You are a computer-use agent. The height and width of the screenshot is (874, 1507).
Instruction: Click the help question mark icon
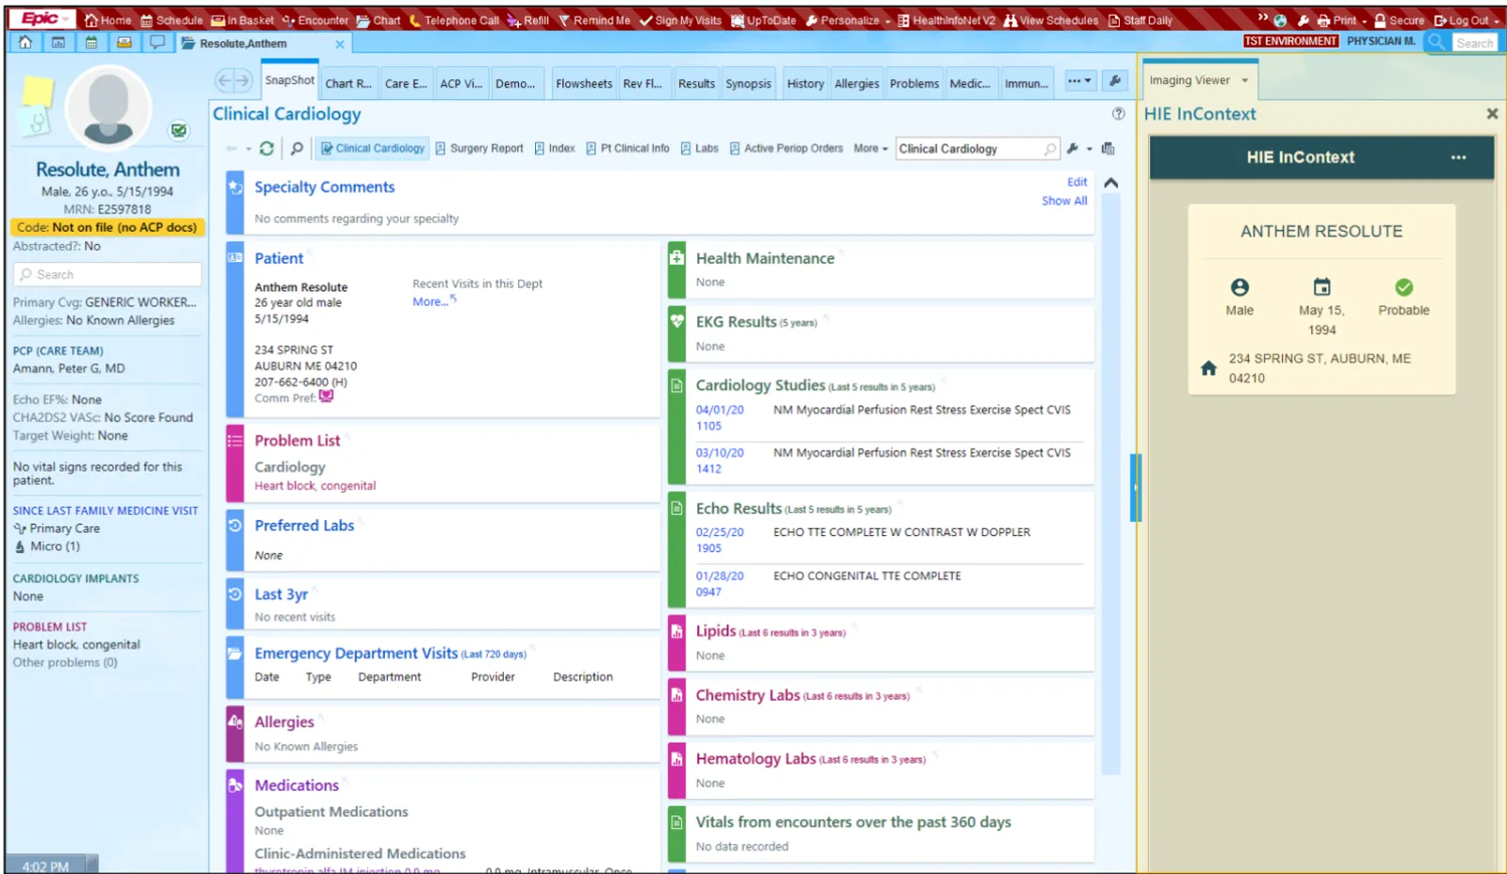(1118, 114)
